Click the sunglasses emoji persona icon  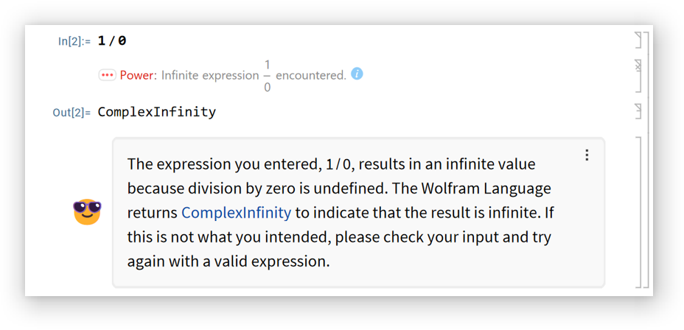[x=87, y=211]
